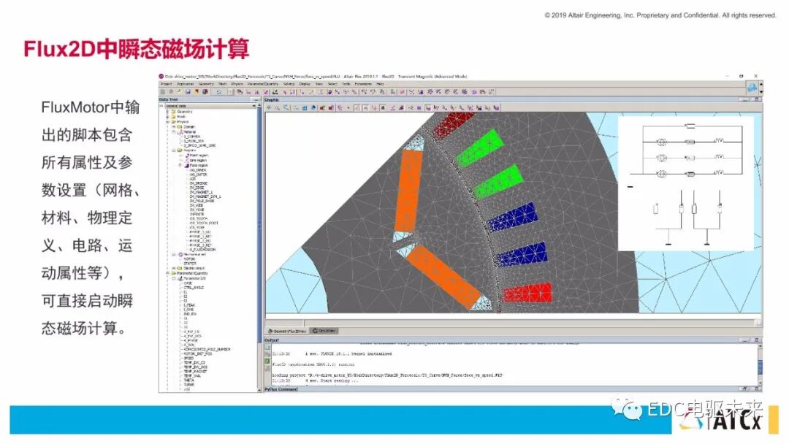The height and width of the screenshot is (444, 789).
Task: Select ROTOR under Mechanical set
Action: coord(190,259)
